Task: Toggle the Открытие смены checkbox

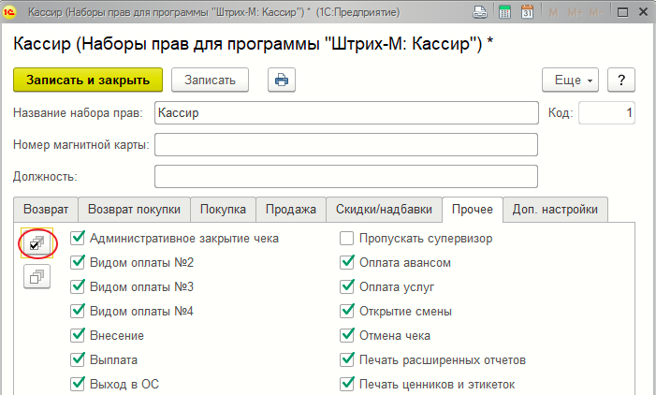Action: 347,311
